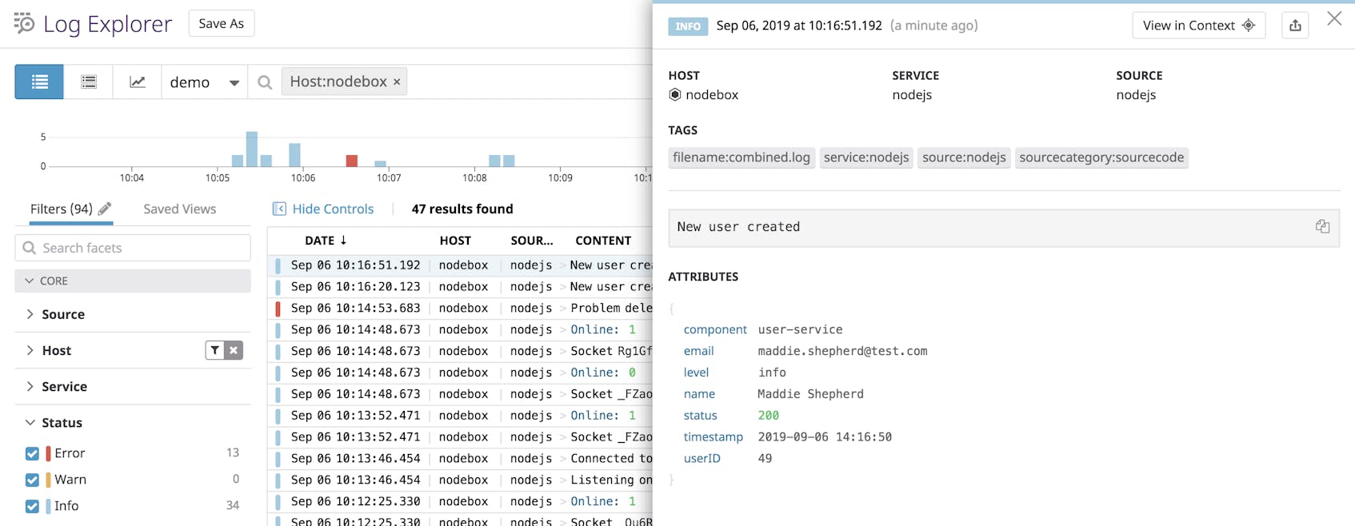Select the error log row at 10:14:53.683

tap(461, 308)
